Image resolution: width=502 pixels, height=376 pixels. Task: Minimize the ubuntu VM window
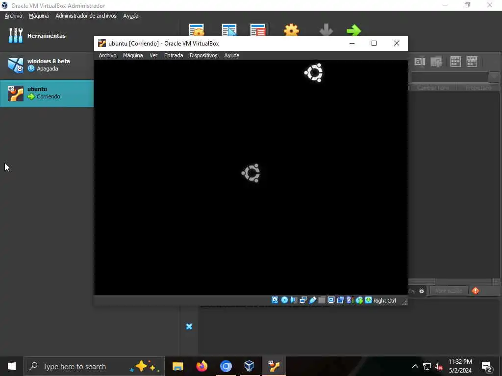352,43
